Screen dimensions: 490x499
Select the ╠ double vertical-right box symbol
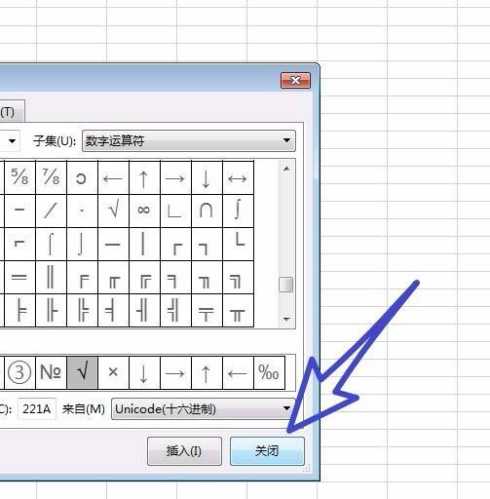(x=83, y=311)
